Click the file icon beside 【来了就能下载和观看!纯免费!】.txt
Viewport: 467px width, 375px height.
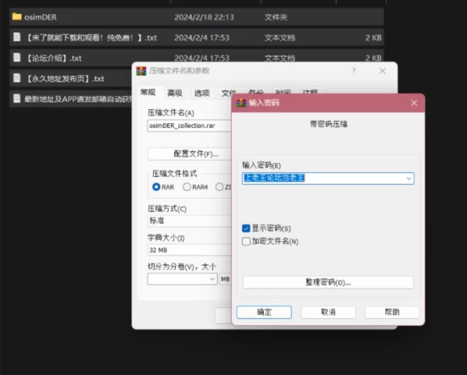click(x=17, y=37)
